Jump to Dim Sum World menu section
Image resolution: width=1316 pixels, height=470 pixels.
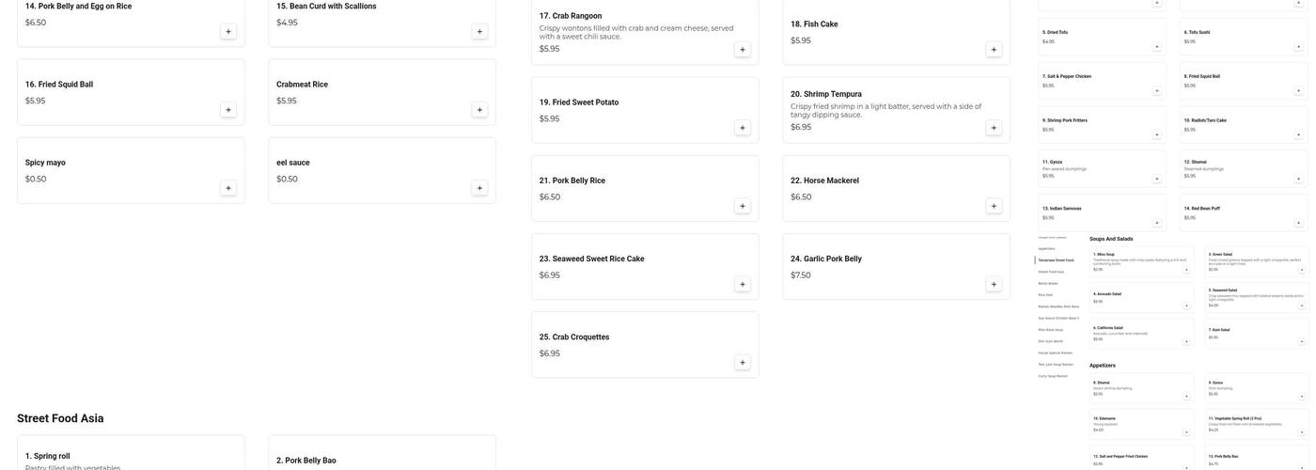tap(1050, 341)
